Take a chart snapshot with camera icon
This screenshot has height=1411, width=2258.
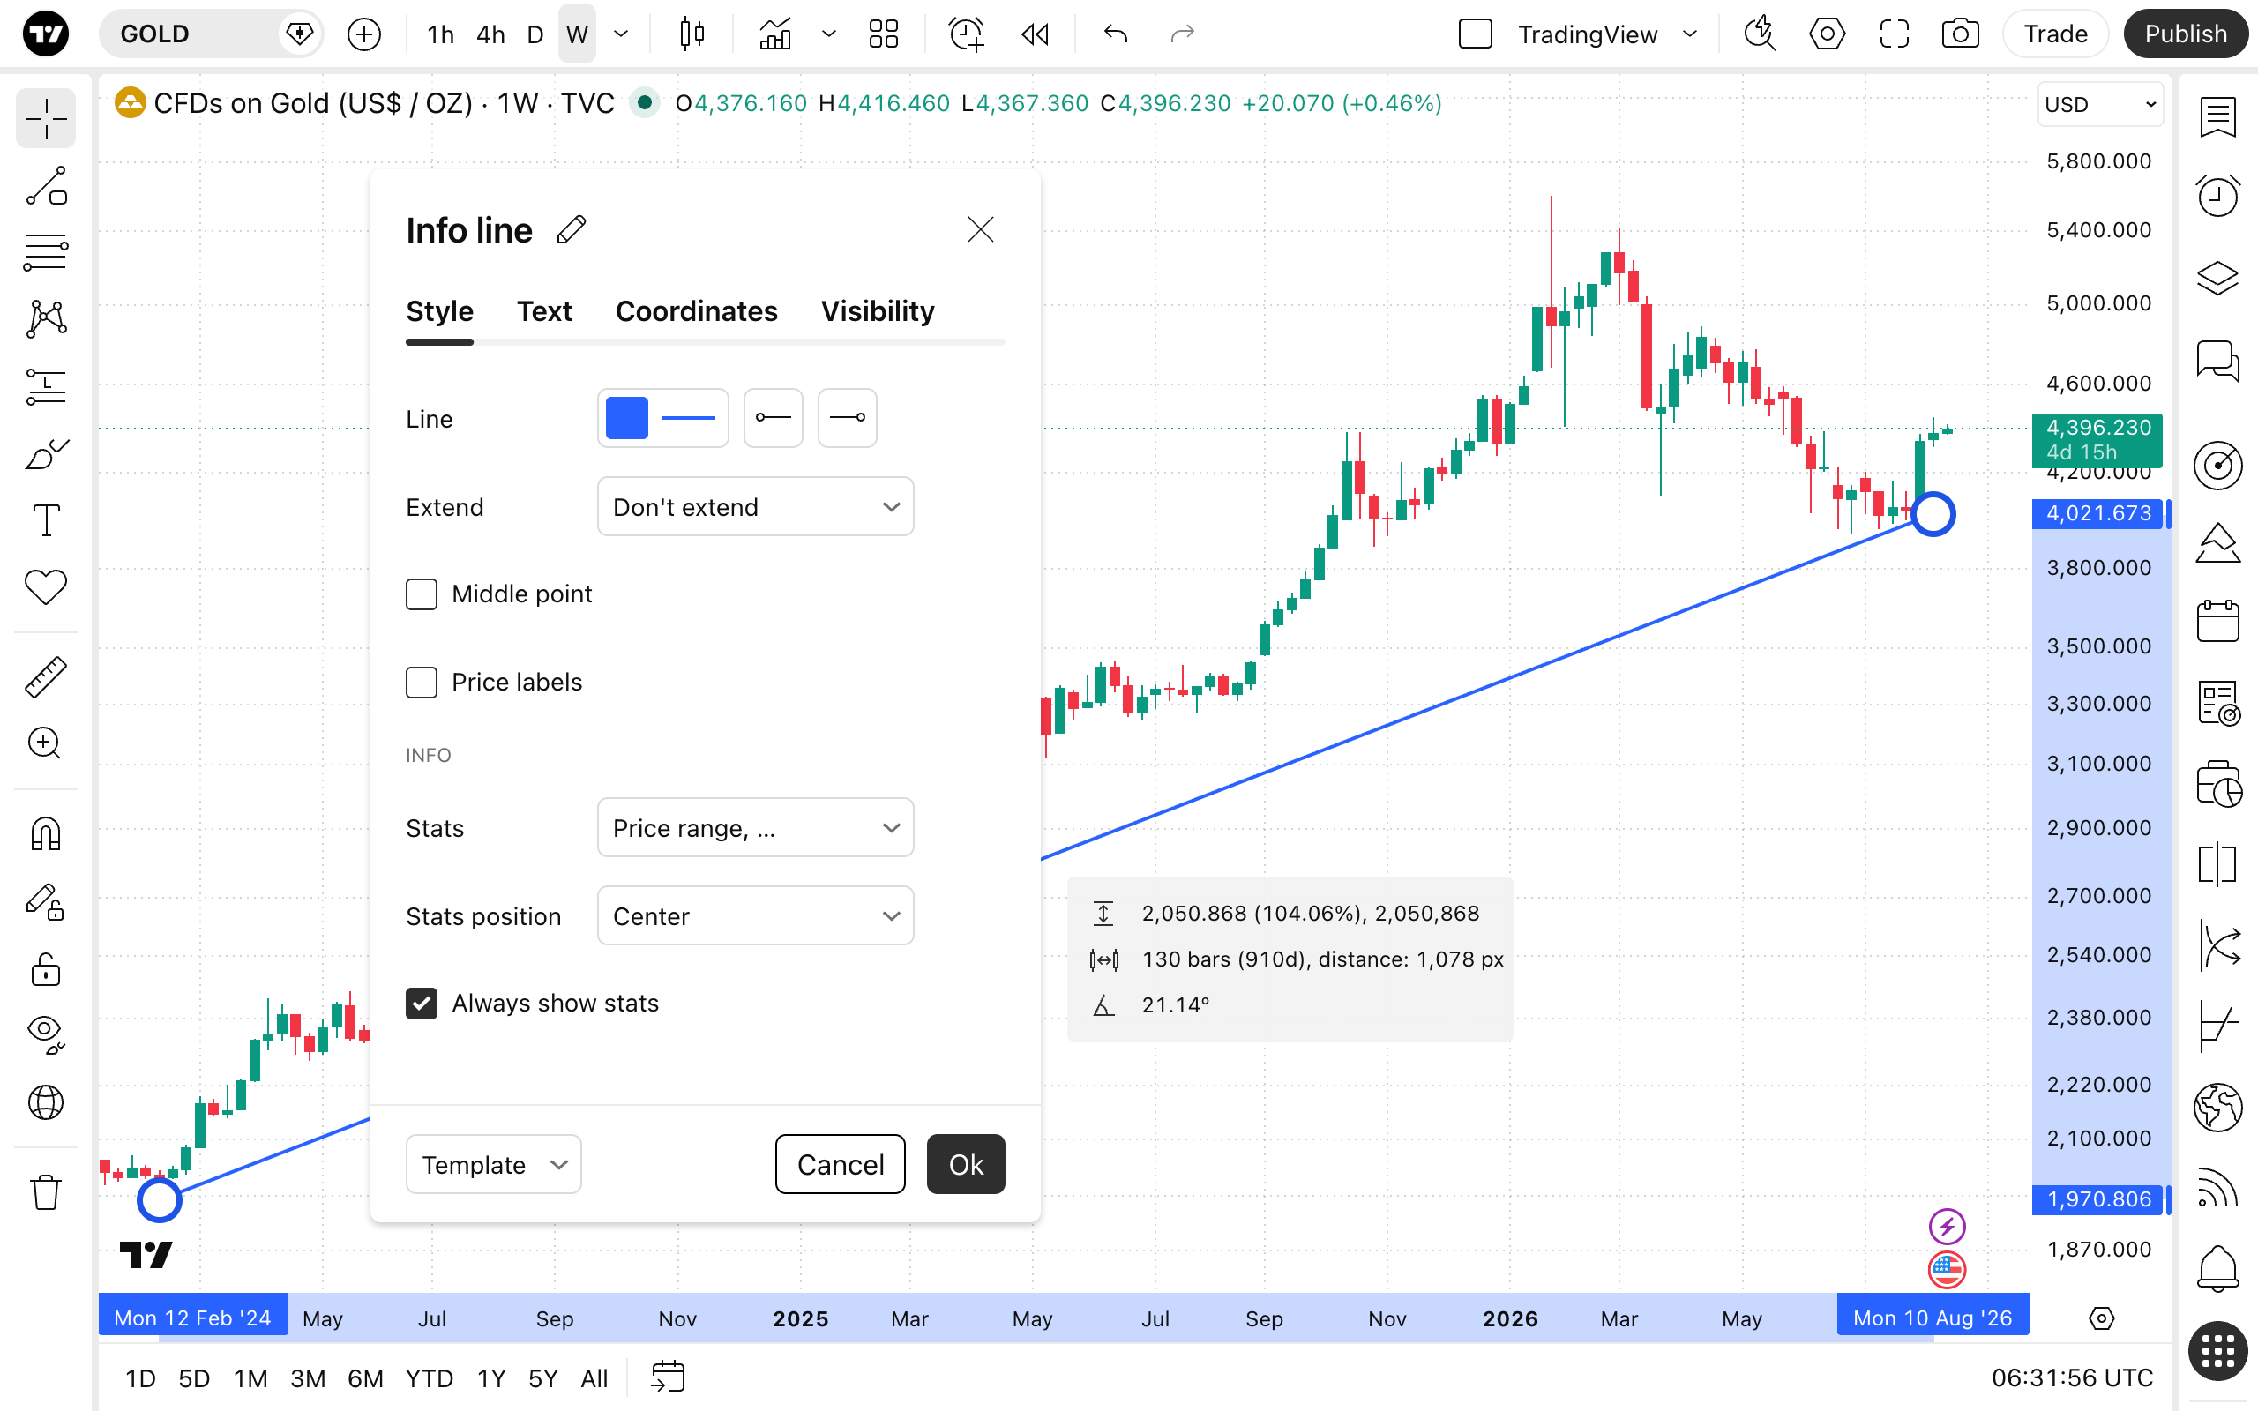coord(1959,34)
